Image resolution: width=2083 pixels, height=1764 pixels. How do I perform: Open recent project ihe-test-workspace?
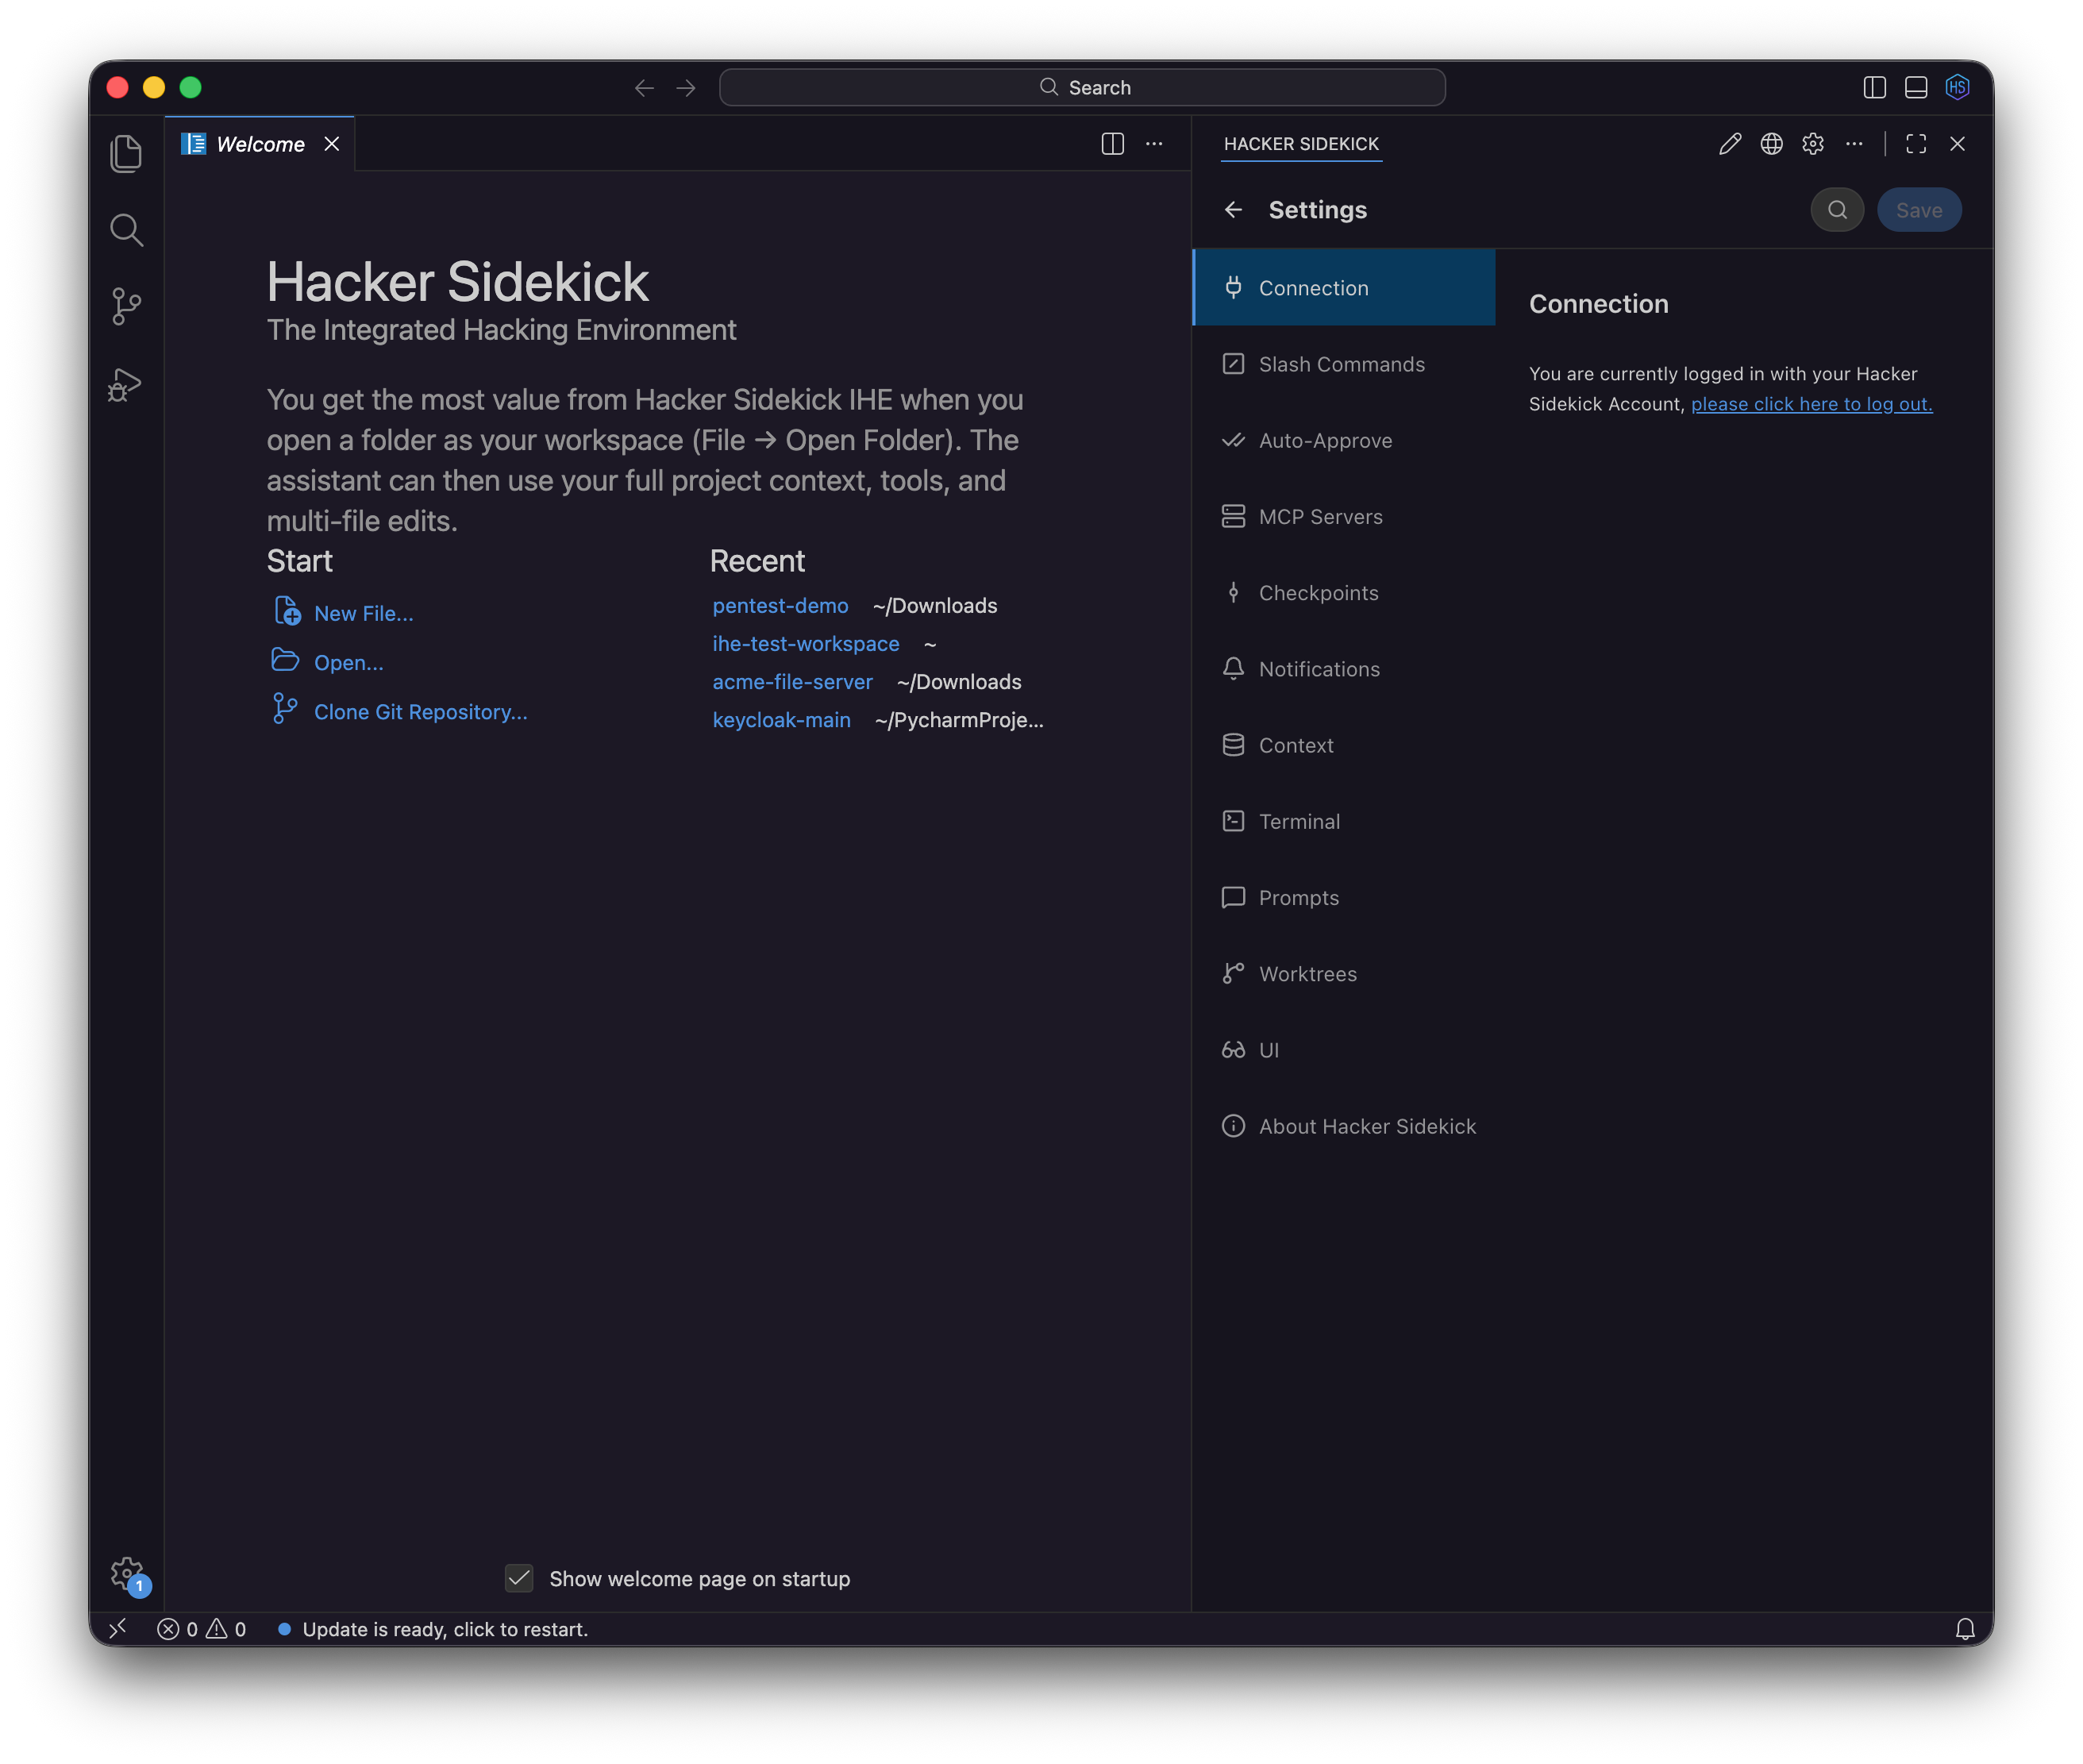pos(805,644)
